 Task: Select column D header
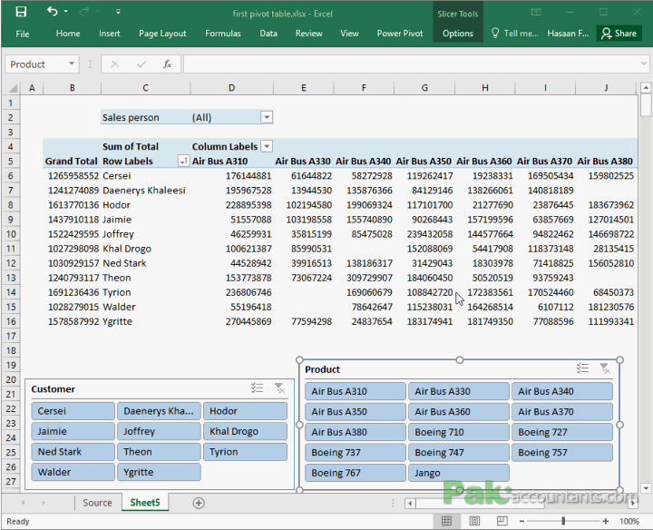pyautogui.click(x=231, y=88)
